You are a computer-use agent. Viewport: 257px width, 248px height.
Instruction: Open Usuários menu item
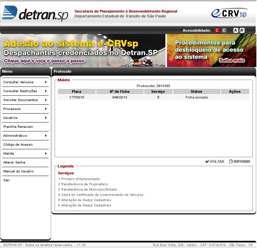pyautogui.click(x=25, y=118)
